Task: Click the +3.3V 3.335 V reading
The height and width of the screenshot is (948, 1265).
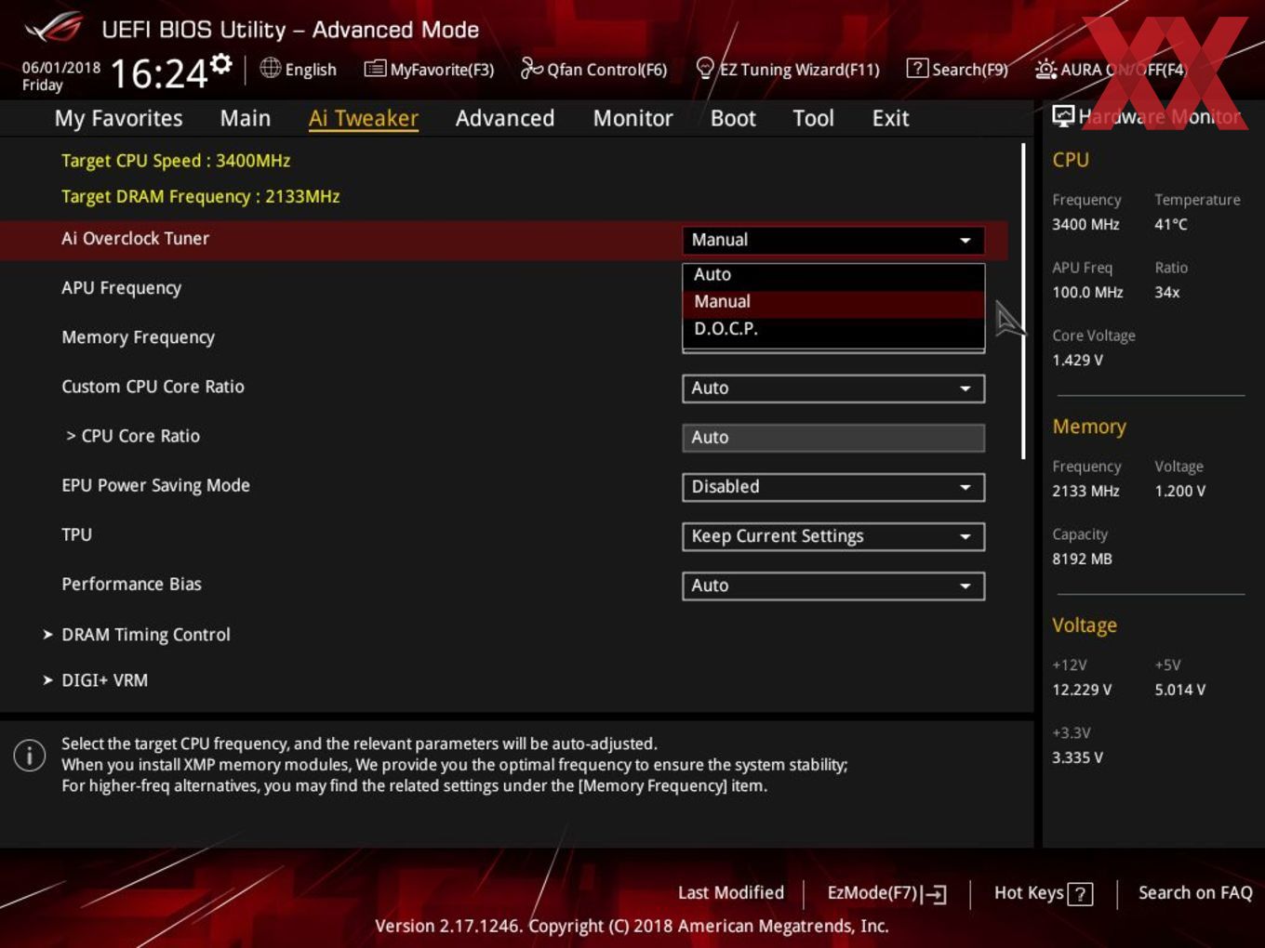Action: point(1077,758)
